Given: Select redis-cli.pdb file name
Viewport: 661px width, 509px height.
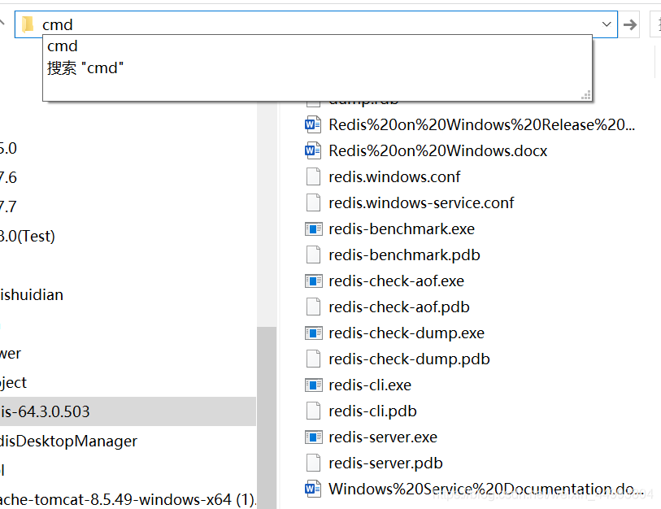Looking at the screenshot, I should [372, 411].
